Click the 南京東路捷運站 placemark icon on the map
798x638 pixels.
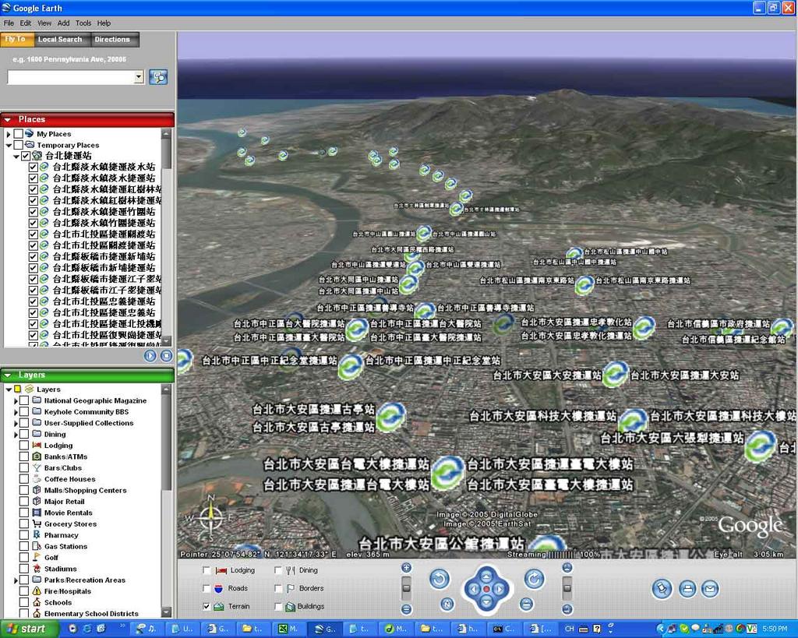point(584,285)
